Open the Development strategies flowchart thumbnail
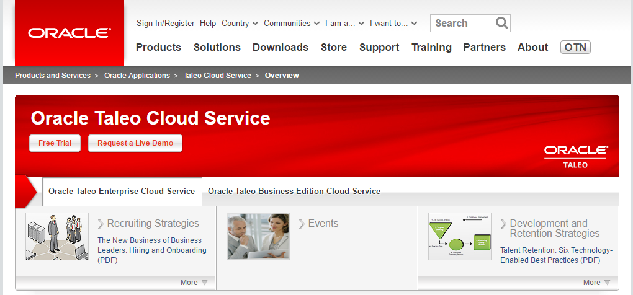Image resolution: width=633 pixels, height=295 pixels. (x=460, y=237)
